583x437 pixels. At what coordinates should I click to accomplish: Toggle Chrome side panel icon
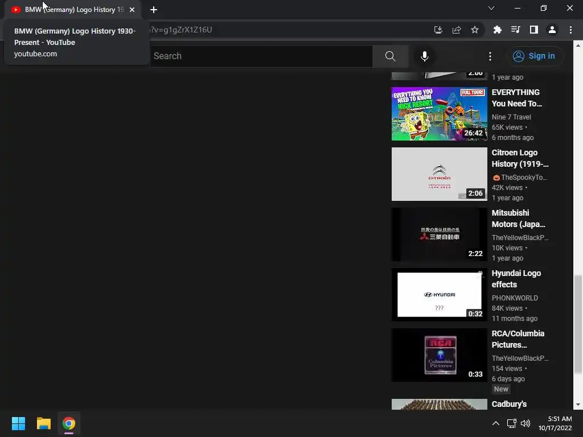tap(534, 30)
